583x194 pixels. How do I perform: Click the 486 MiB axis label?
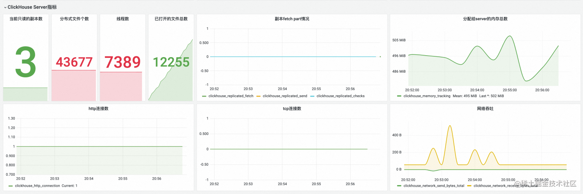[399, 72]
